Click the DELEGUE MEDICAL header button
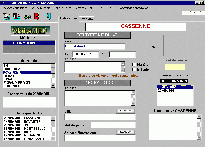 97,35
